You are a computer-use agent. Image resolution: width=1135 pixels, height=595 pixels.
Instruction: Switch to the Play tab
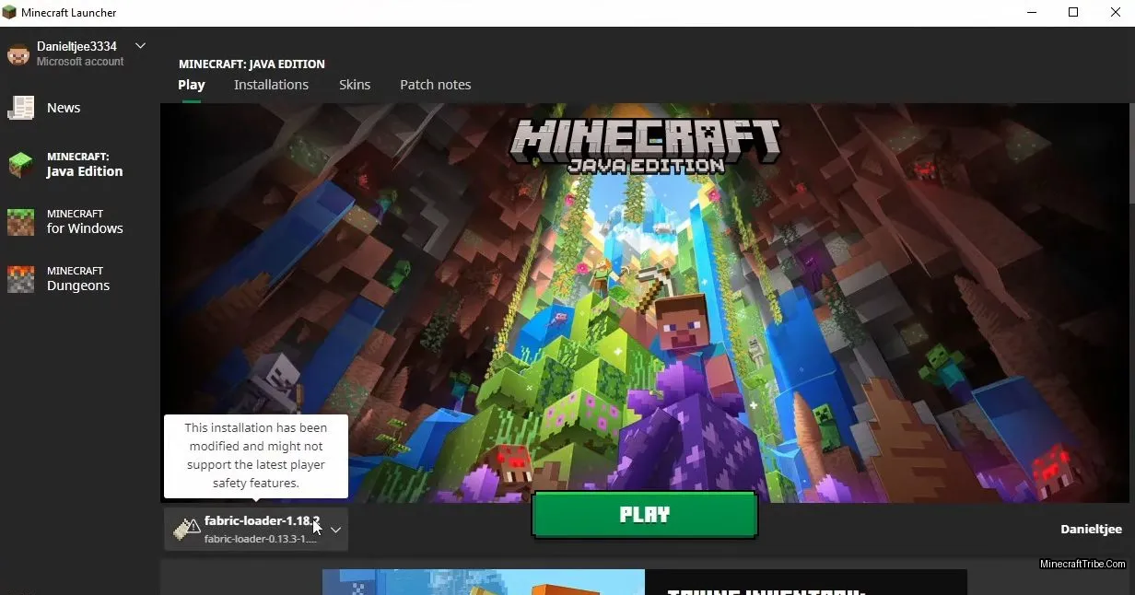192,85
